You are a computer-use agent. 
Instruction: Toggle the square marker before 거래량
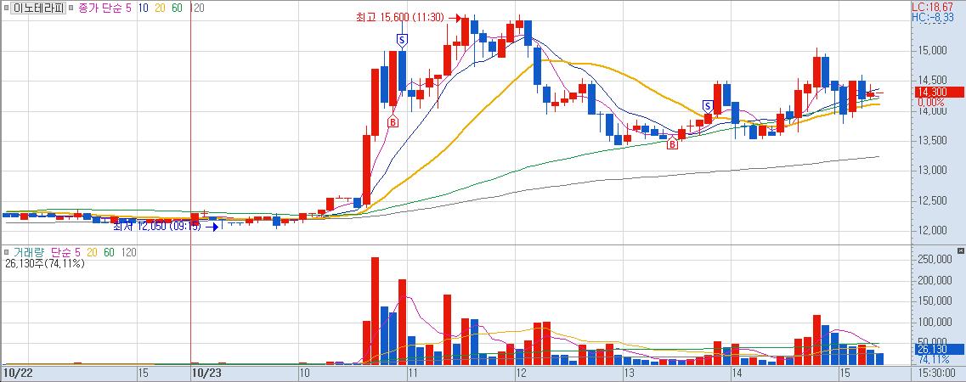6,252
